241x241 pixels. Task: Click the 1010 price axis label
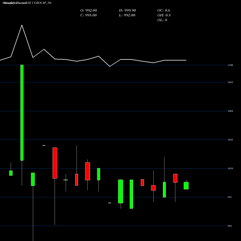tap(230, 169)
